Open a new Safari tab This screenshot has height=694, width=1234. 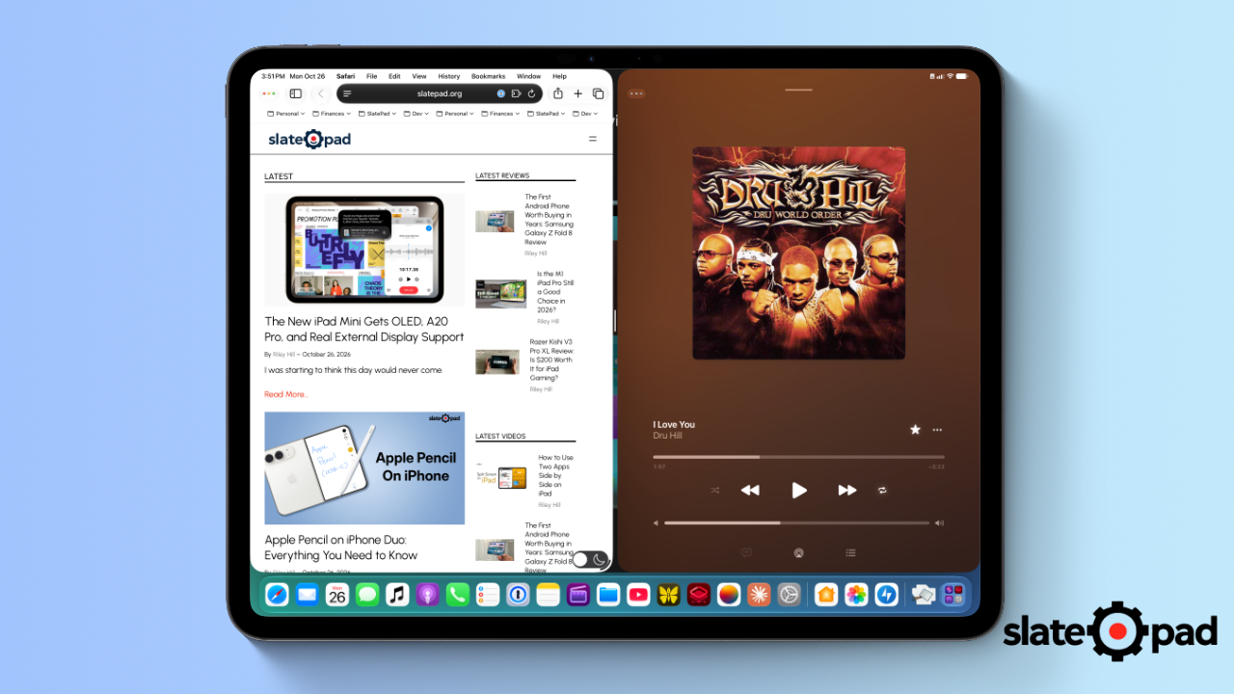click(x=578, y=93)
